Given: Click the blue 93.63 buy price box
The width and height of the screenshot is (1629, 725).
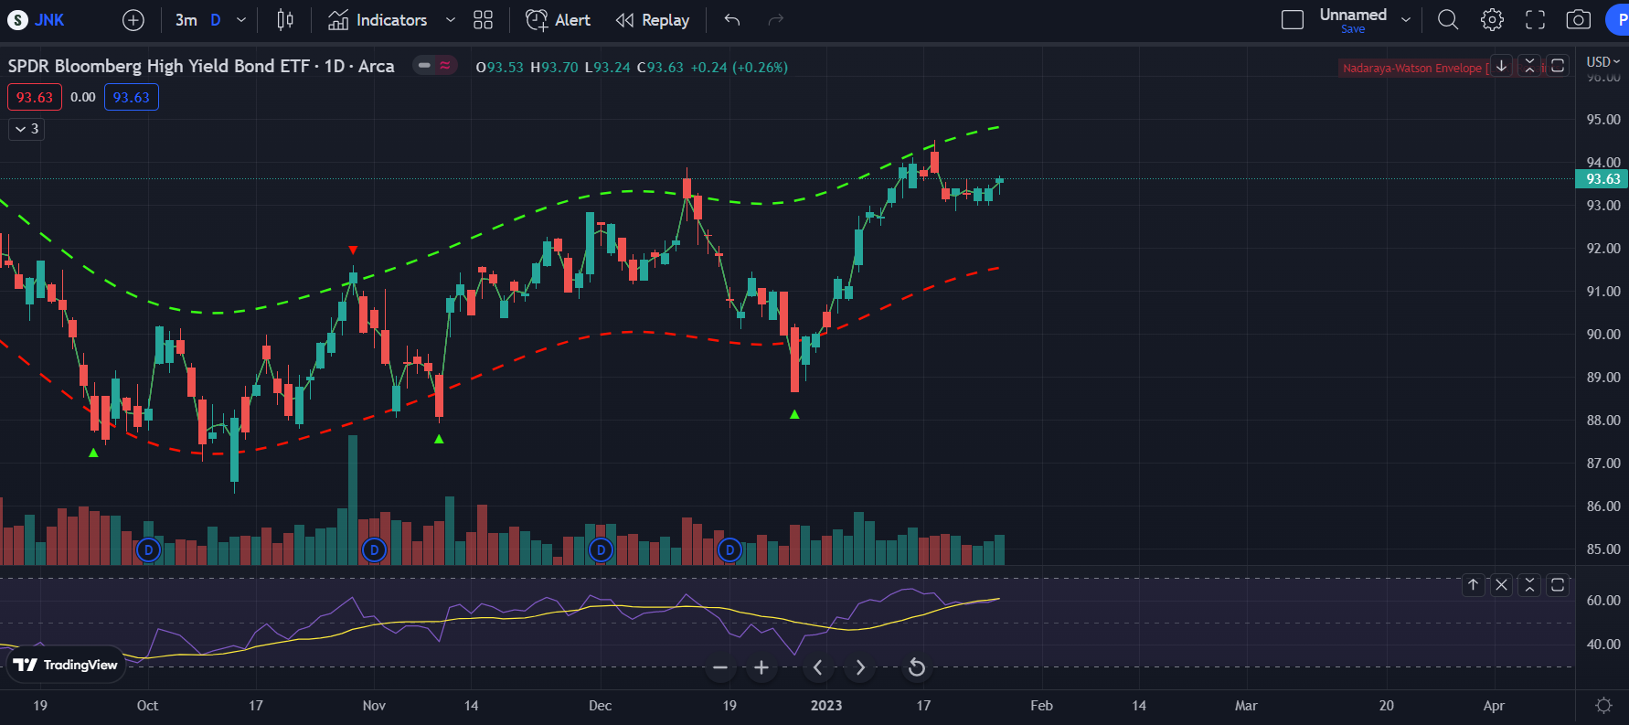Looking at the screenshot, I should pos(132,97).
